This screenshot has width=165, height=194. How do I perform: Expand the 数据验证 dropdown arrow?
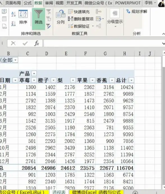(x=93, y=26)
